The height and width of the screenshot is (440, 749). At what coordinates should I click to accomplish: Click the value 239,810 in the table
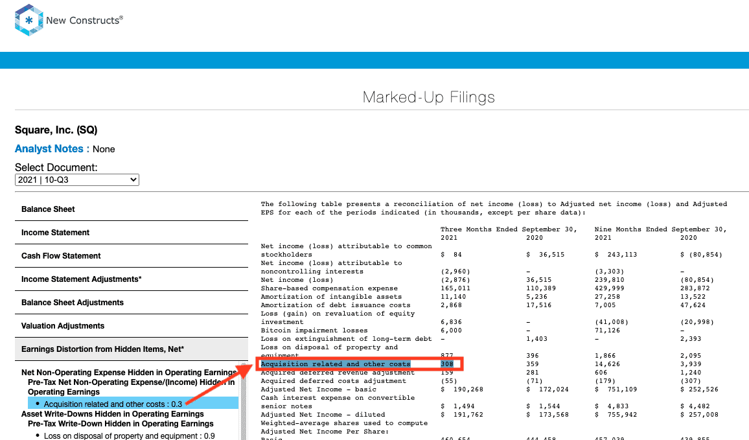pyautogui.click(x=610, y=280)
